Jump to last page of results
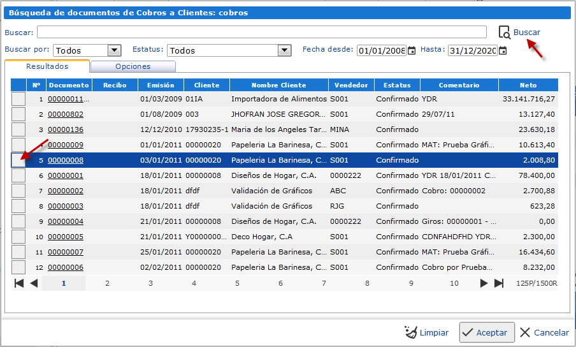 click(x=499, y=283)
